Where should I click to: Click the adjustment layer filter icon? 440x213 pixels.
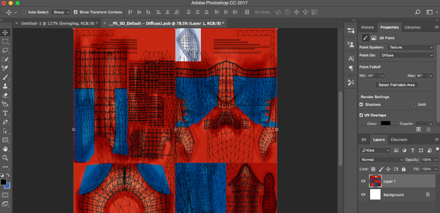pyautogui.click(x=404, y=150)
